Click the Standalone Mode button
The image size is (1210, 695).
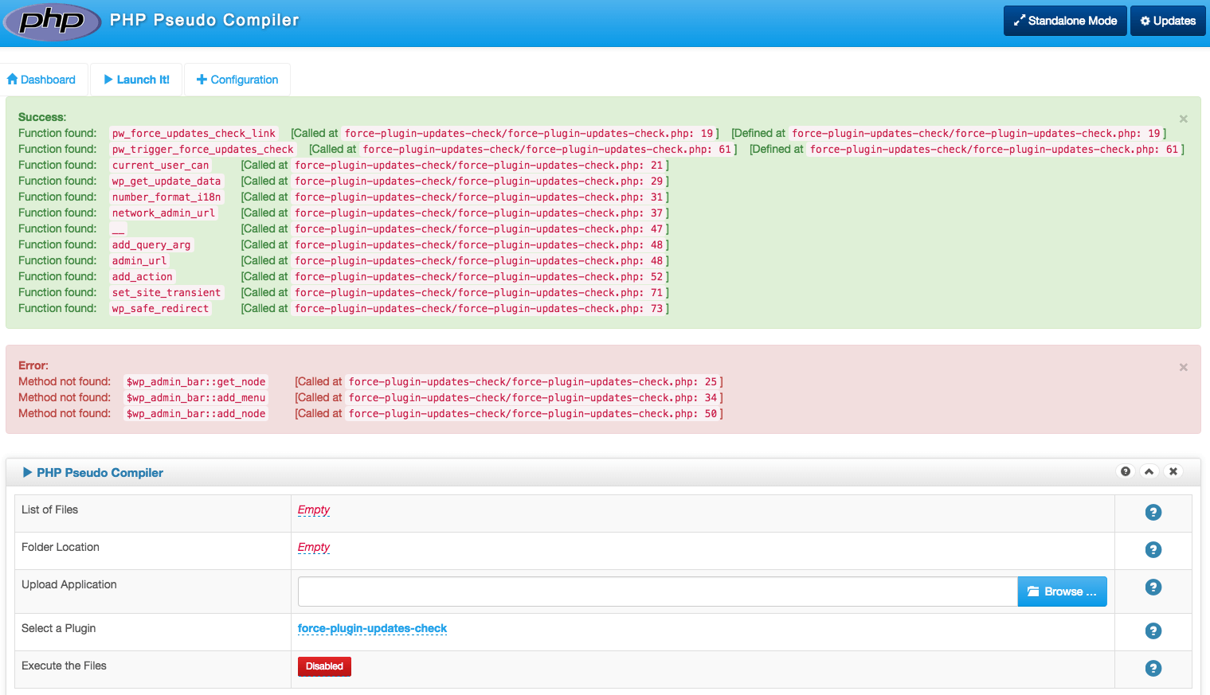pyautogui.click(x=1065, y=21)
